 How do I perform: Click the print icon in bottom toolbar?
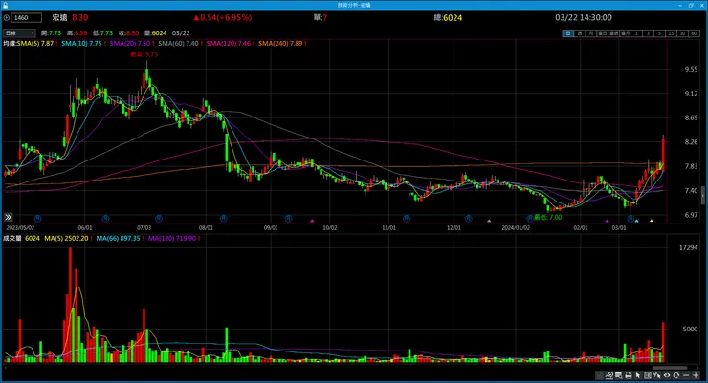(628, 375)
